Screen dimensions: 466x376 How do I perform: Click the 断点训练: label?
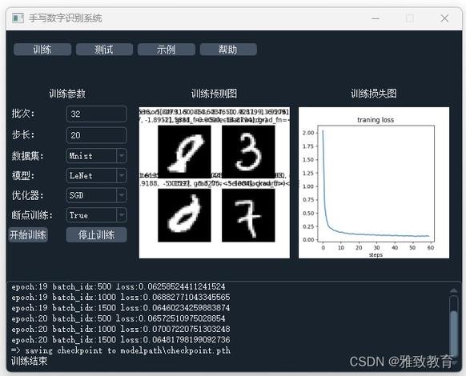pyautogui.click(x=32, y=215)
